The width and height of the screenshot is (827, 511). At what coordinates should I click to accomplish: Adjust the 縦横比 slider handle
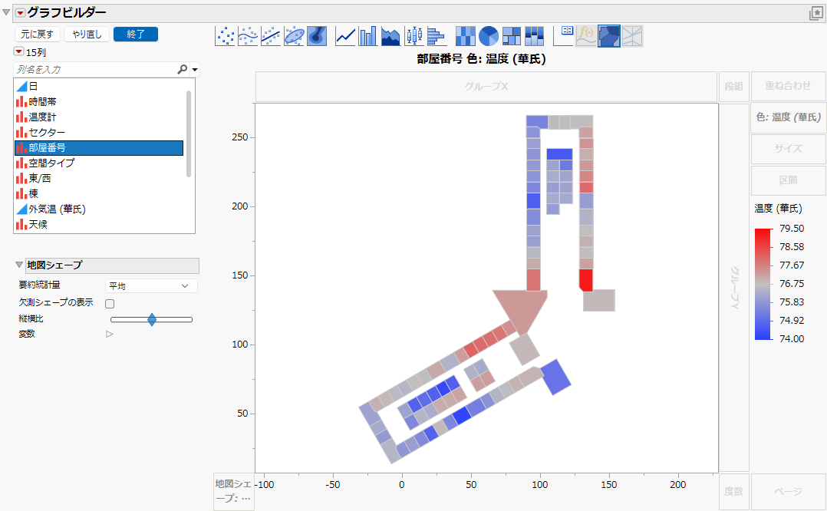pos(152,320)
